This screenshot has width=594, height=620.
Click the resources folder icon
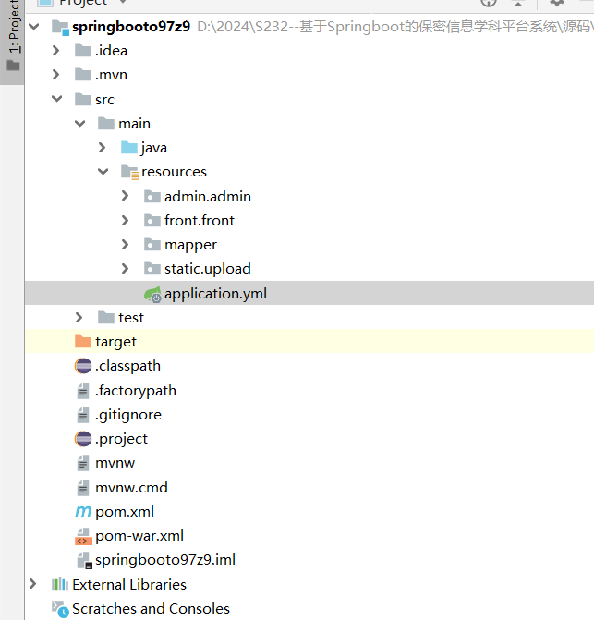click(128, 172)
